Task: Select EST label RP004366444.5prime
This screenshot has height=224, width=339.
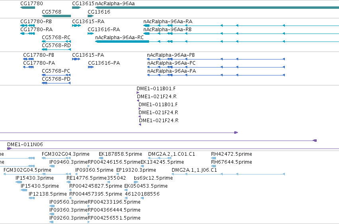Action: [x=114, y=210]
